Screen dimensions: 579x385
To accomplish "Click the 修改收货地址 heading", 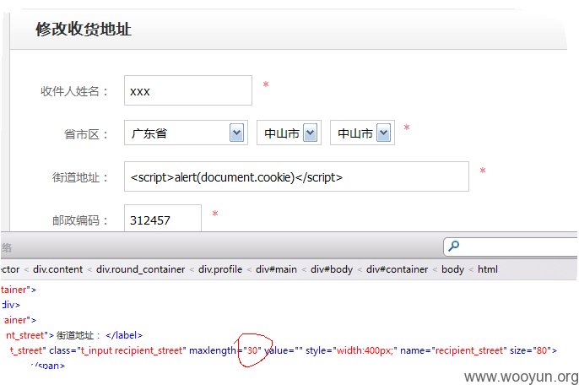I will coord(84,30).
